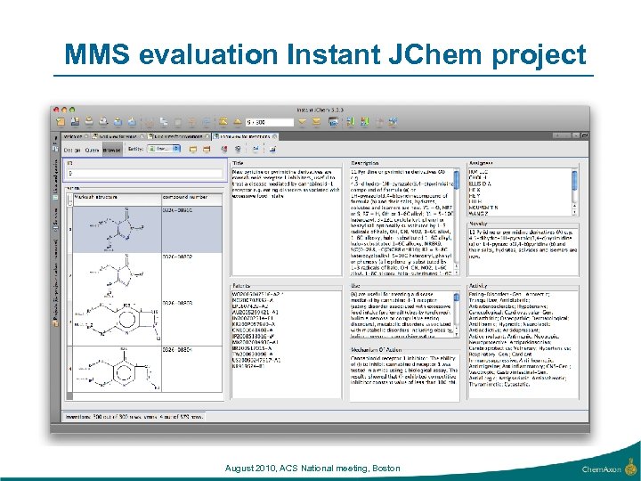Viewport: 641px width, 481px height.
Task: Click the first green sort arrow icon
Action: (351, 121)
